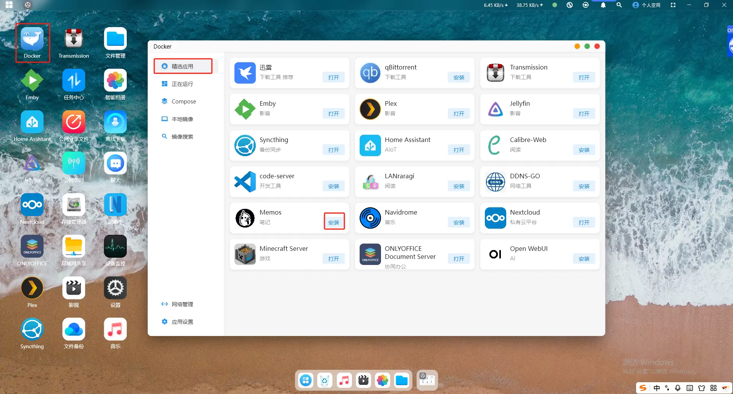Click the Music icon in the dock
This screenshot has width=733, height=394.
tap(344, 380)
